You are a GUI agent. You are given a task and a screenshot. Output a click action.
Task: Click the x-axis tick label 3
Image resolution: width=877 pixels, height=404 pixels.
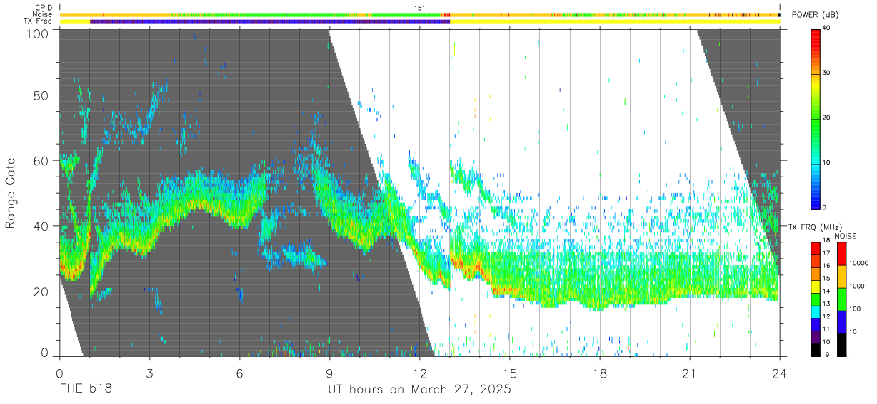(149, 373)
